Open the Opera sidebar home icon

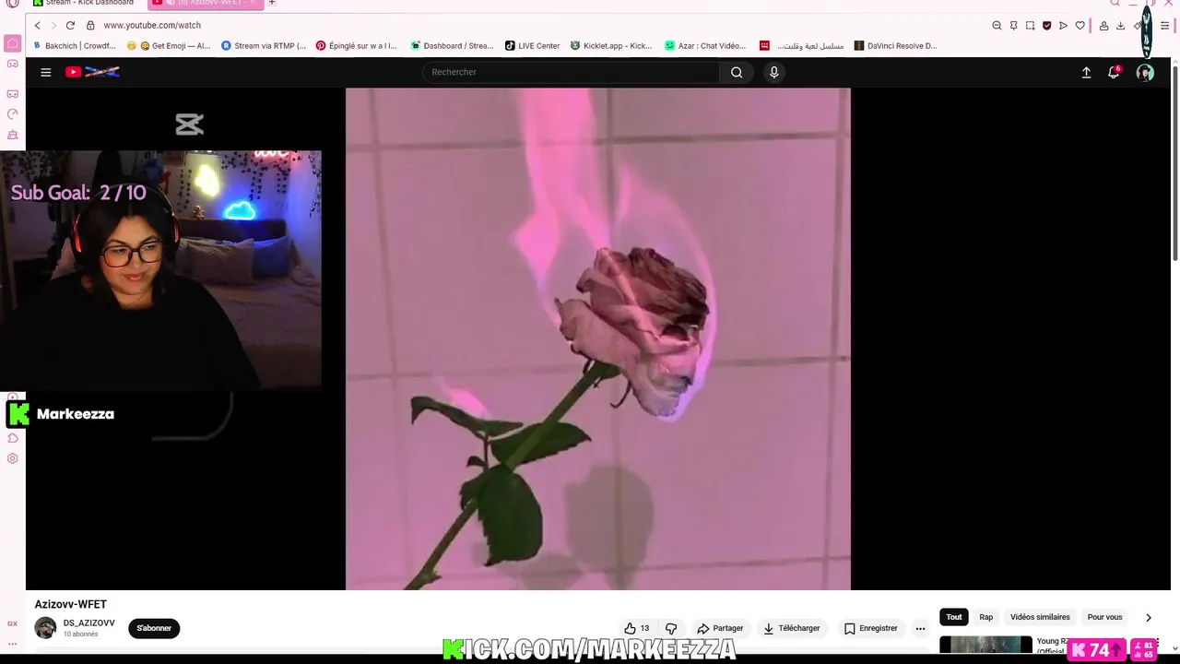click(12, 43)
